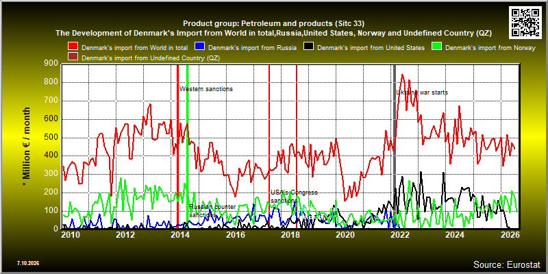Click the brown Undefined Country legend swatch

click(x=73, y=57)
